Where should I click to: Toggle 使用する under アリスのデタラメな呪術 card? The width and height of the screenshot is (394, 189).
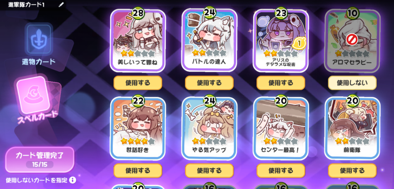point(280,83)
